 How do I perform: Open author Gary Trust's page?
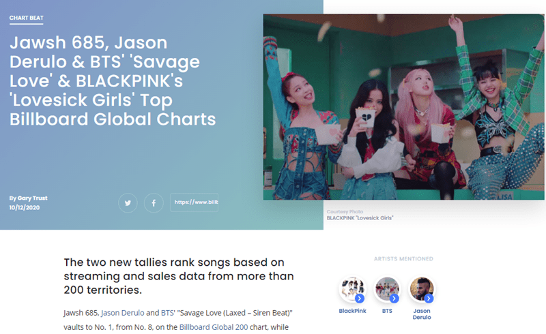[x=32, y=198]
